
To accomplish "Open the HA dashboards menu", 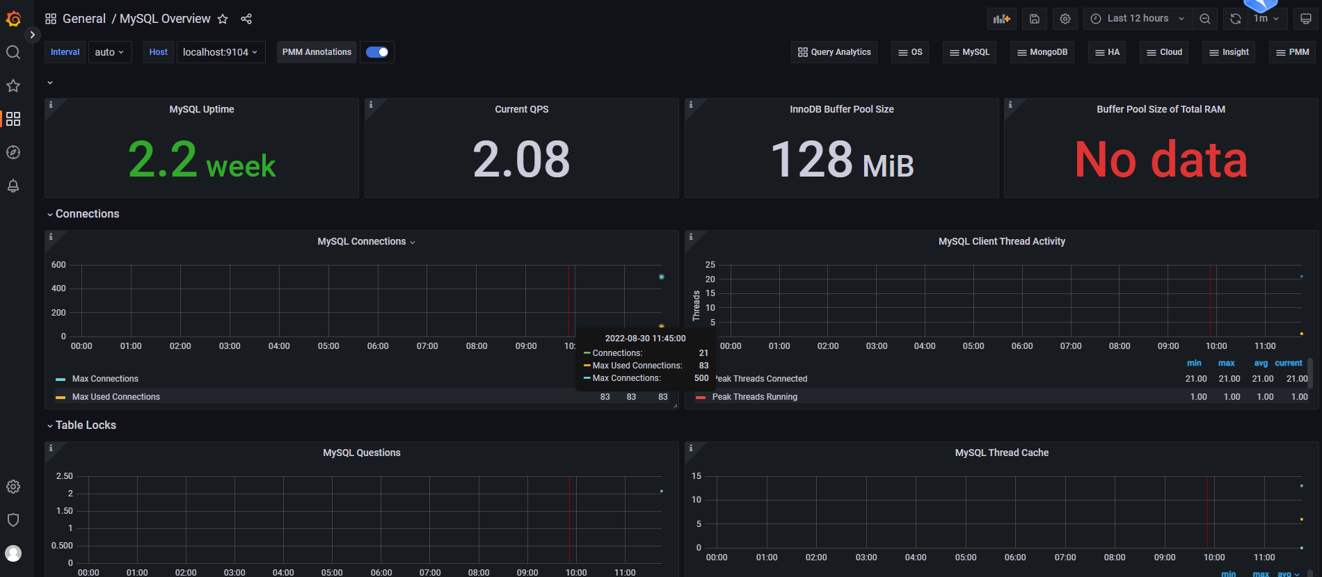I will coord(1107,52).
